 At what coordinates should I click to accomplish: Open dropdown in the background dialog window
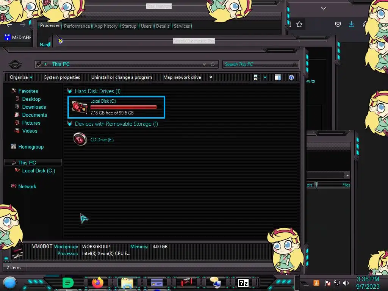tap(347, 175)
